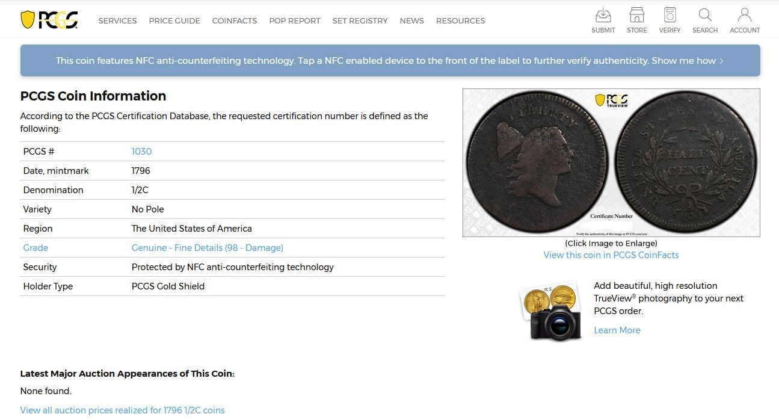Click the 'PCGS #' row label
779x420 pixels.
tap(38, 152)
